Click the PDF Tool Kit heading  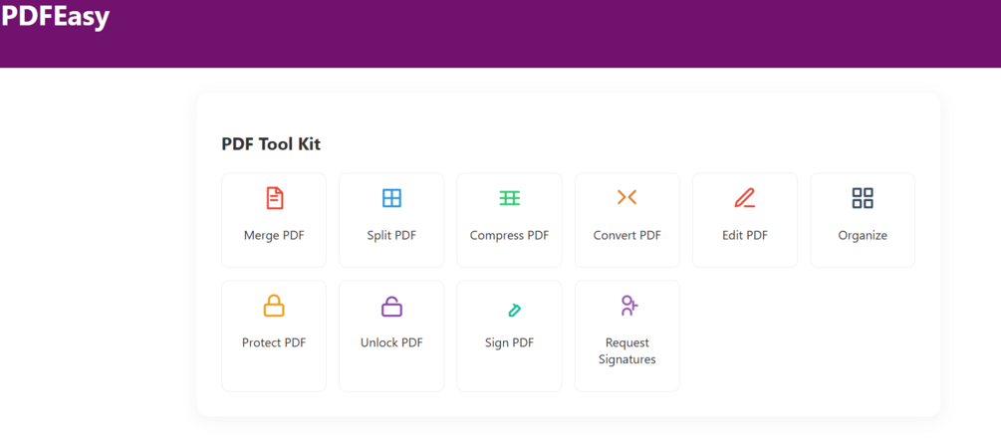point(271,144)
